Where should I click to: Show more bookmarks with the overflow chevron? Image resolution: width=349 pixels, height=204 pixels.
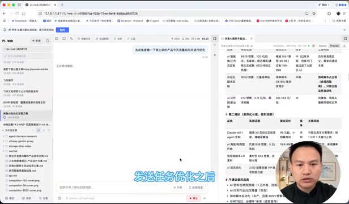pyautogui.click(x=325, y=21)
